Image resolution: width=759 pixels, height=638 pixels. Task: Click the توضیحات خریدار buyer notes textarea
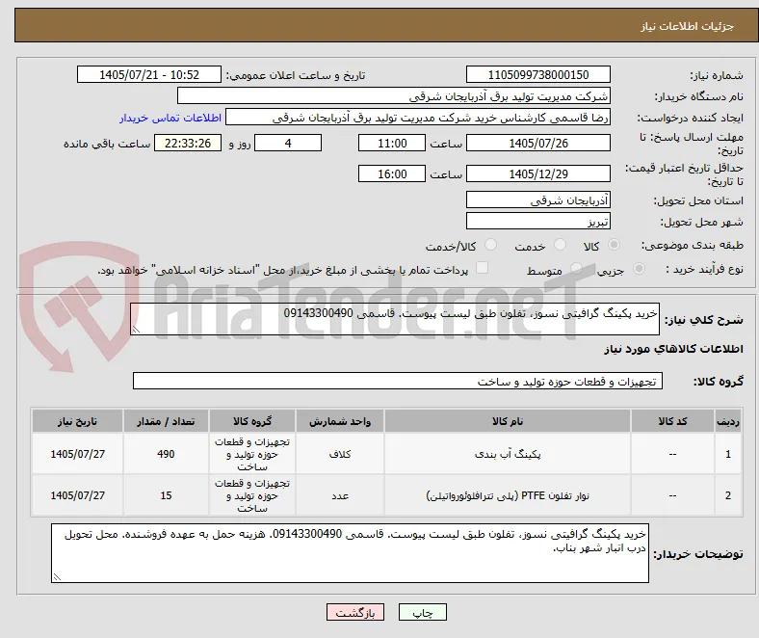[x=350, y=553]
